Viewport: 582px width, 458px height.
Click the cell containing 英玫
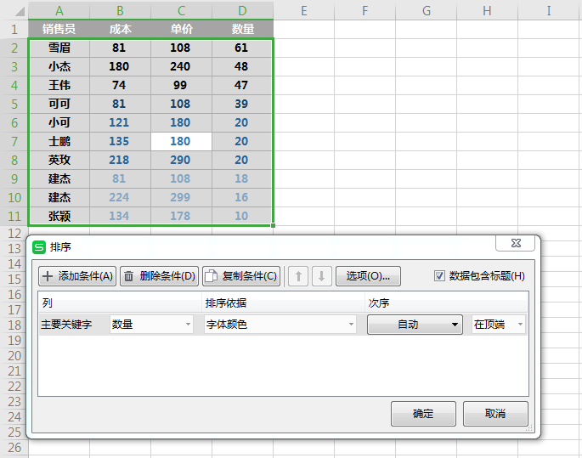(x=59, y=160)
